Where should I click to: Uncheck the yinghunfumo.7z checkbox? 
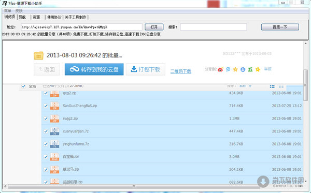point(46,144)
